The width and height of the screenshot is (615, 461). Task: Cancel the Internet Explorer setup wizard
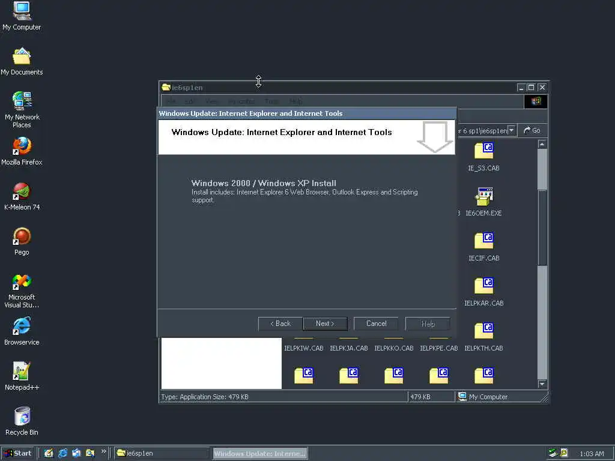pyautogui.click(x=376, y=324)
